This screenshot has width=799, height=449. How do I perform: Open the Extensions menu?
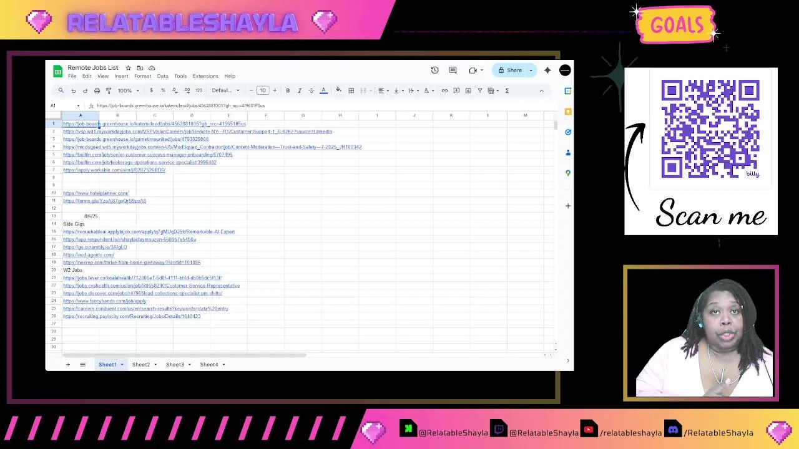(x=205, y=76)
